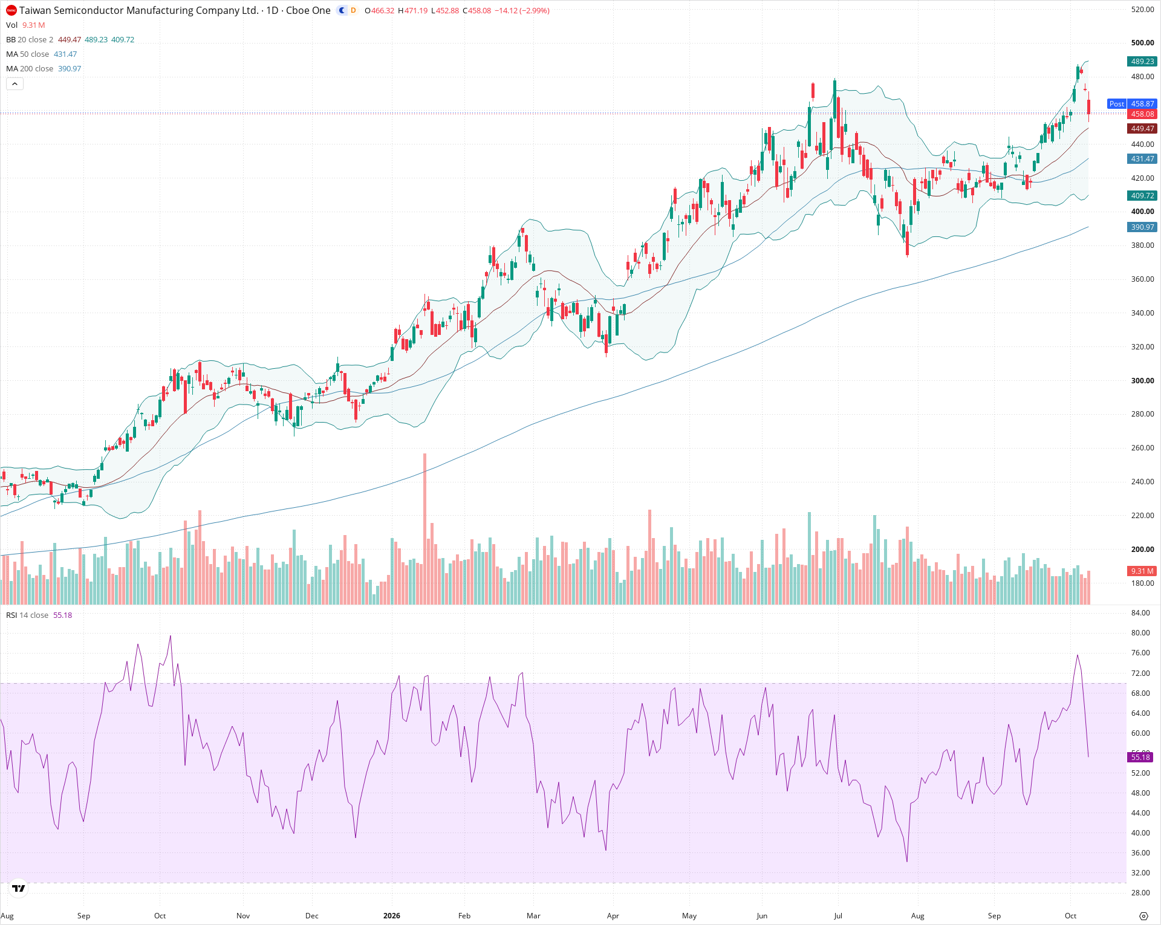Select the MA 50 close indicator legend

tap(28, 54)
